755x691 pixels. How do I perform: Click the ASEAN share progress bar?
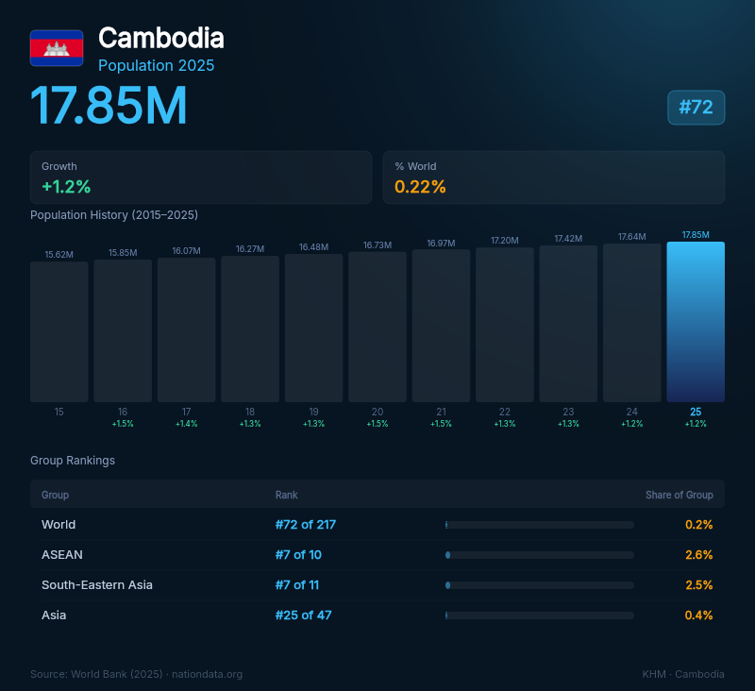click(x=539, y=555)
